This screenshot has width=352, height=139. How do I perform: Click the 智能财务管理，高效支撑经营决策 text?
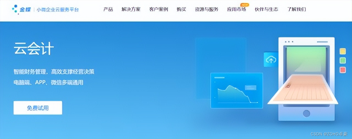pos(54,72)
